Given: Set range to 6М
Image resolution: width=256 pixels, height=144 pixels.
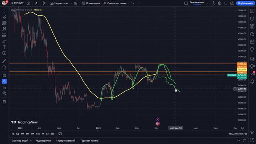Looking at the screenshot, I should click(x=32, y=134).
